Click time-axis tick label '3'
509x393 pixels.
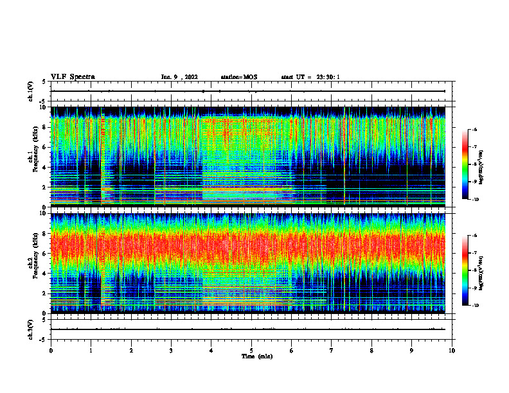[x=171, y=351]
